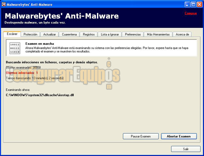
Task: Show the Acerca de tab
Action: pos(182,34)
